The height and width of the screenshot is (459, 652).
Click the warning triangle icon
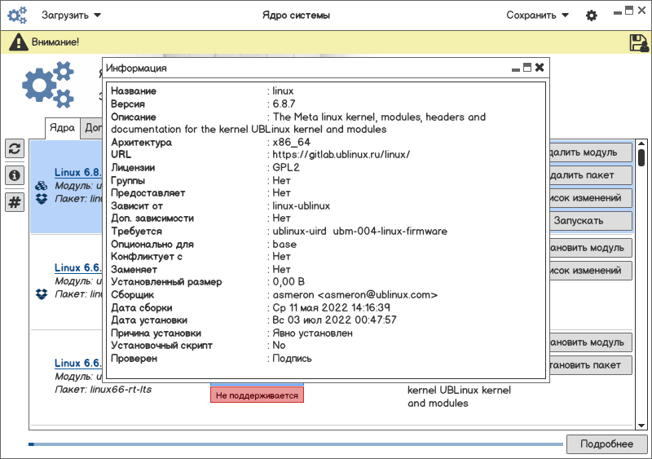pyautogui.click(x=18, y=42)
